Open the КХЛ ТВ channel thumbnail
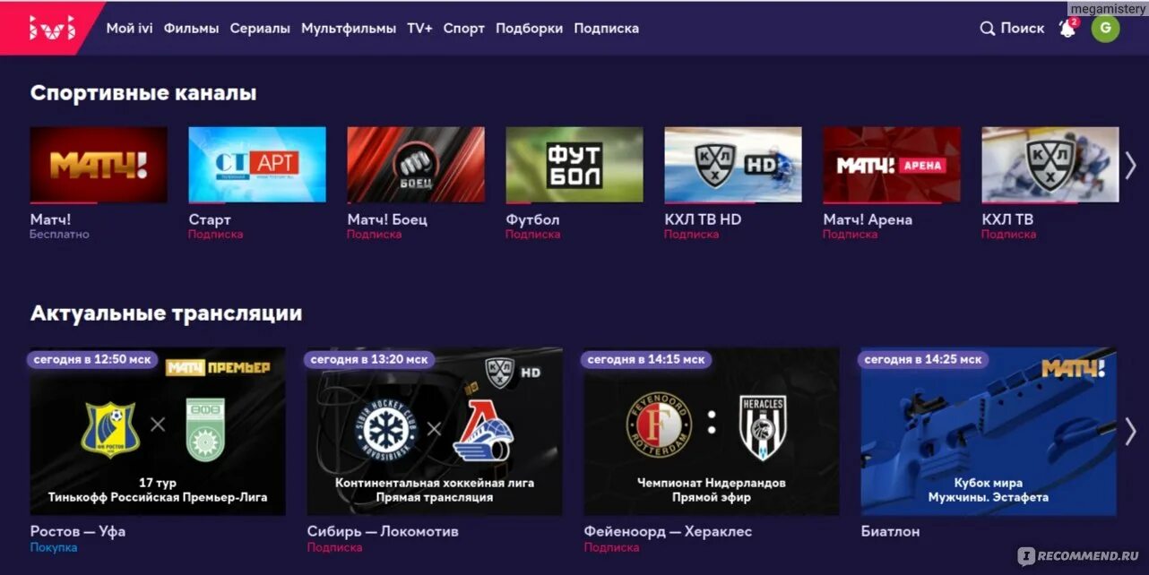 pyautogui.click(x=1050, y=165)
